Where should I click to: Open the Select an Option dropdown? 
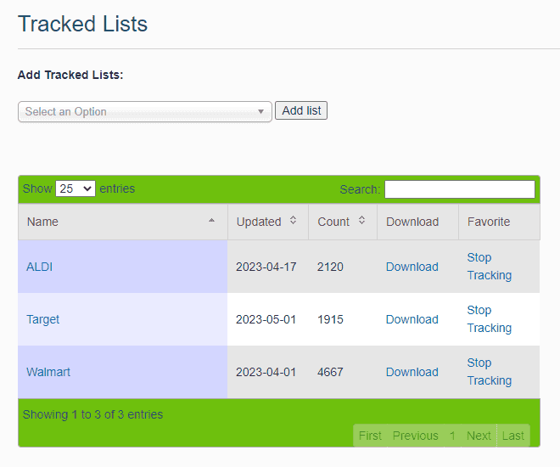(145, 111)
